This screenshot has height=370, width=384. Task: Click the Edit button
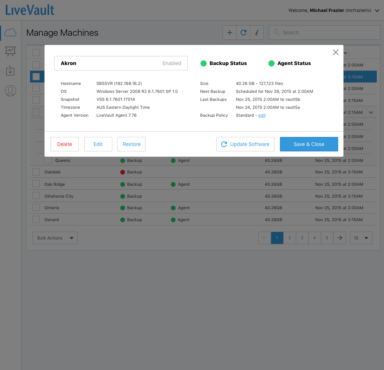tap(98, 144)
